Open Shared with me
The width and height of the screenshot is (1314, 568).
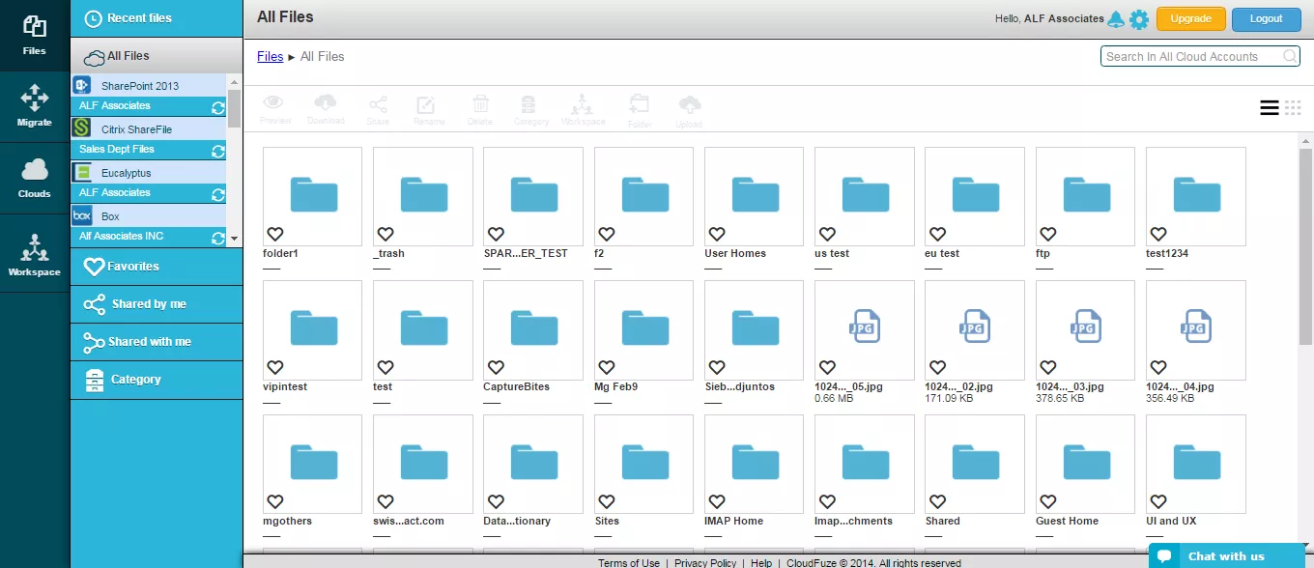coord(157,341)
